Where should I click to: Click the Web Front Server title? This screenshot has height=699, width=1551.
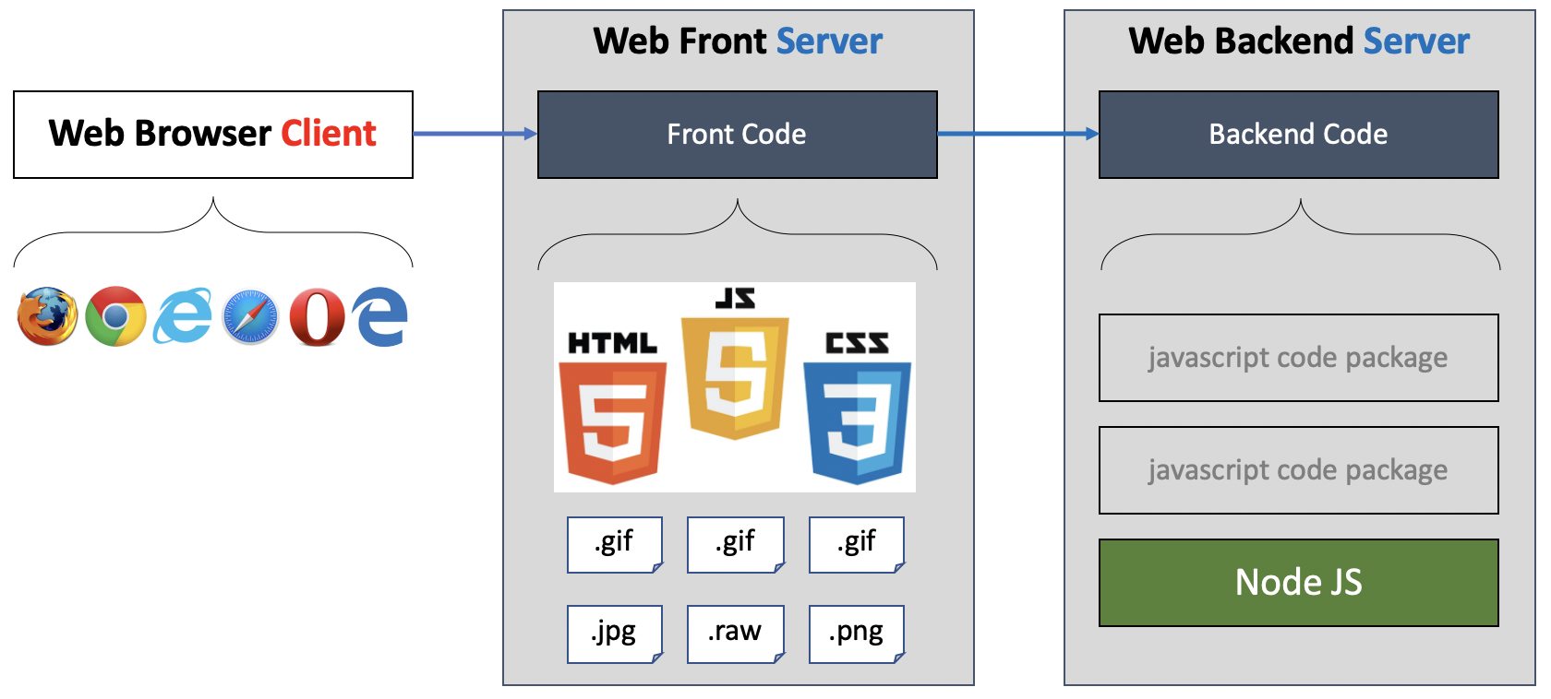click(738, 41)
